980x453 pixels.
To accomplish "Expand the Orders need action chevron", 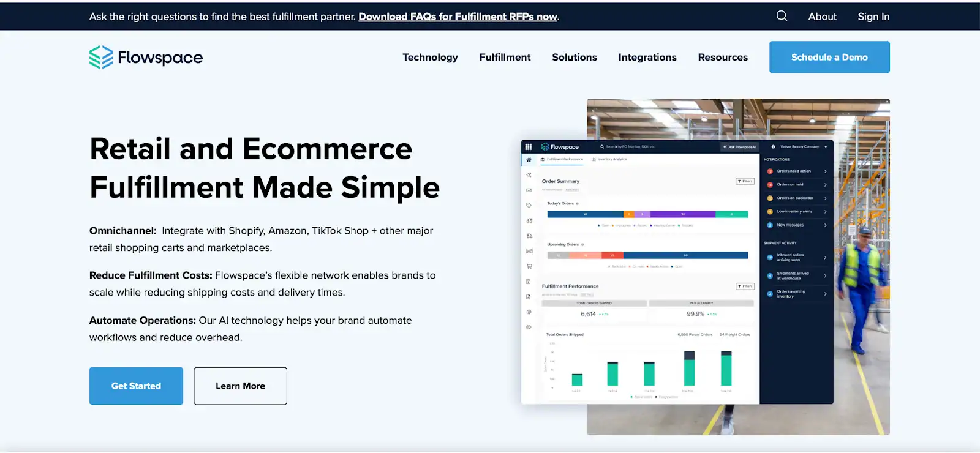I will tap(825, 171).
